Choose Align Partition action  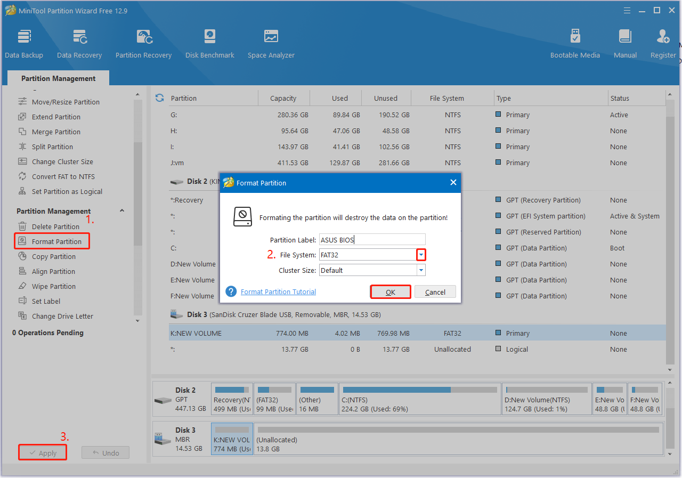[x=53, y=271]
